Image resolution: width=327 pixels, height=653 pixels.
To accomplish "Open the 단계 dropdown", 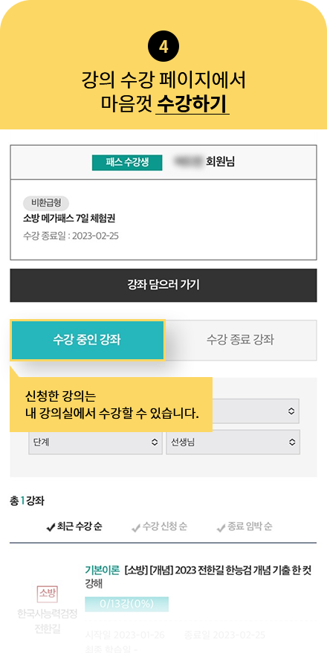I will tap(95, 442).
